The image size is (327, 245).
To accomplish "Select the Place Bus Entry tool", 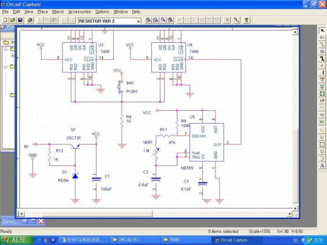I will [322, 73].
